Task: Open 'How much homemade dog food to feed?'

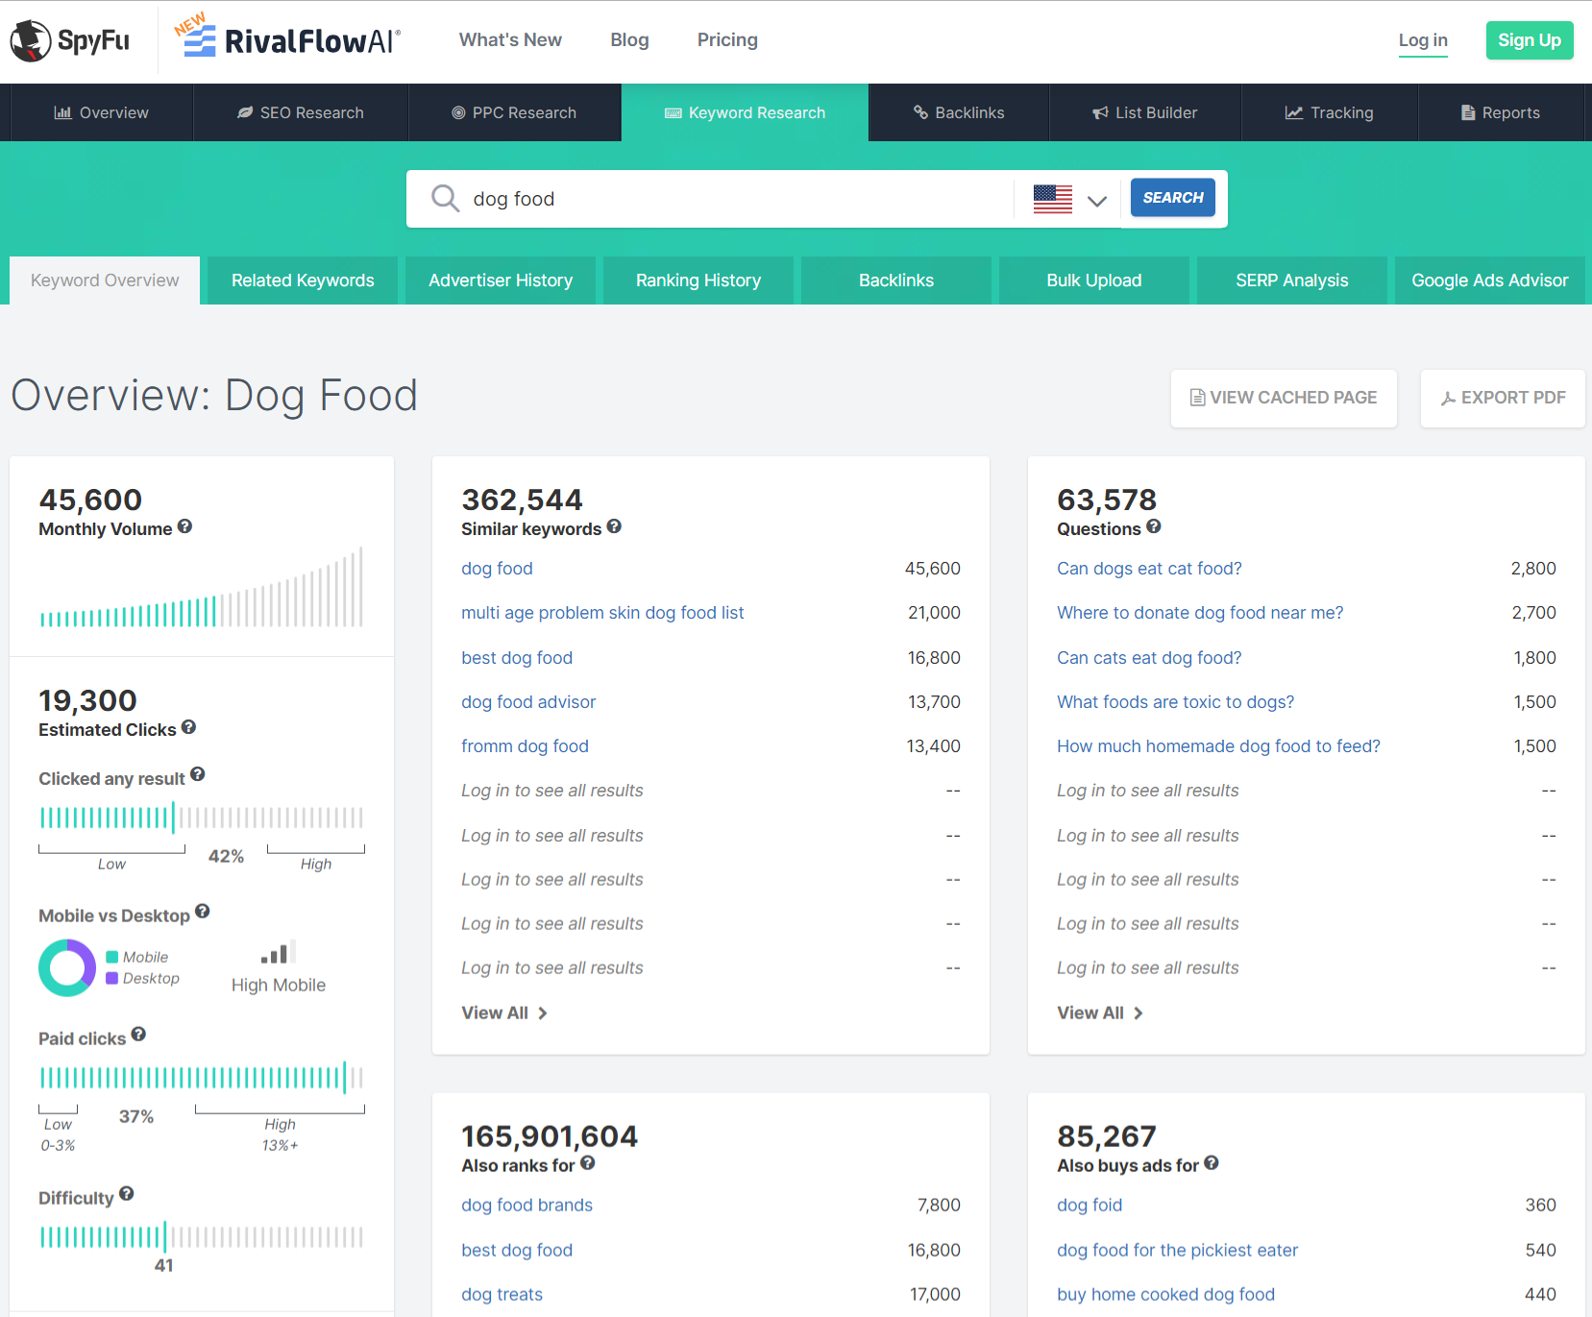Action: coord(1218,746)
